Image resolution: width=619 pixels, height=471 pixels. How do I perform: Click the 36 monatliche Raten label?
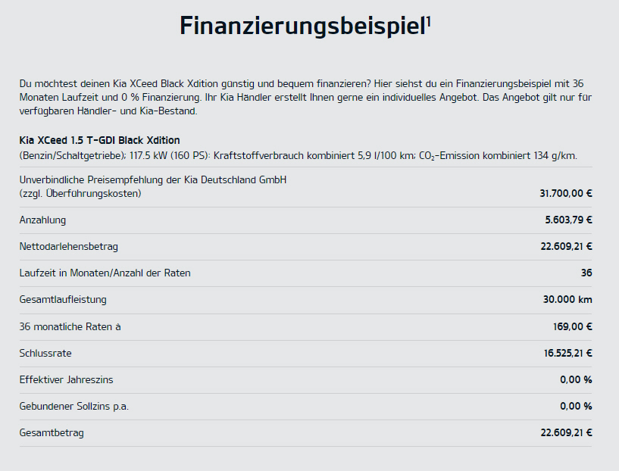(x=70, y=326)
